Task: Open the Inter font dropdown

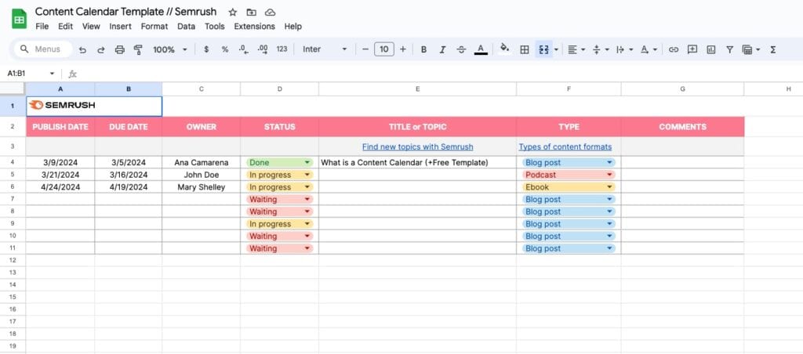Action: (x=325, y=49)
